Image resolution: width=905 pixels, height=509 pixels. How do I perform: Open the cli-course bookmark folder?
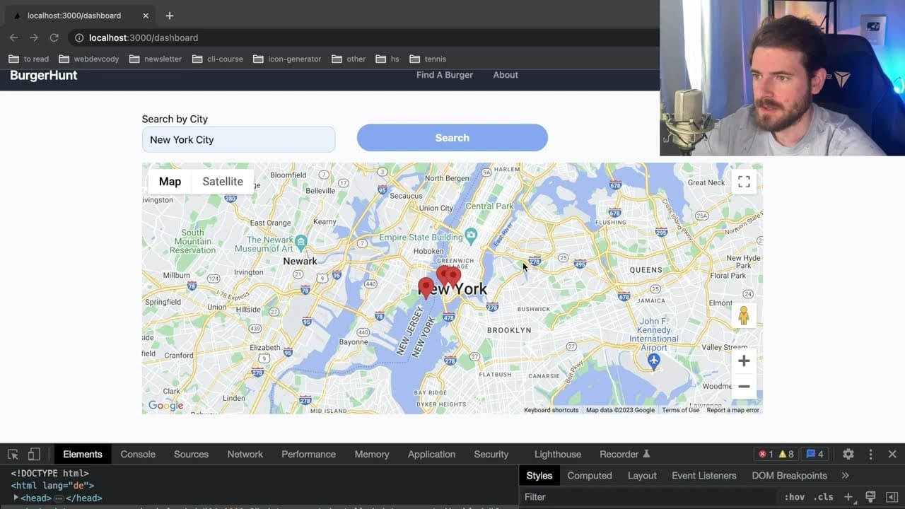[218, 59]
